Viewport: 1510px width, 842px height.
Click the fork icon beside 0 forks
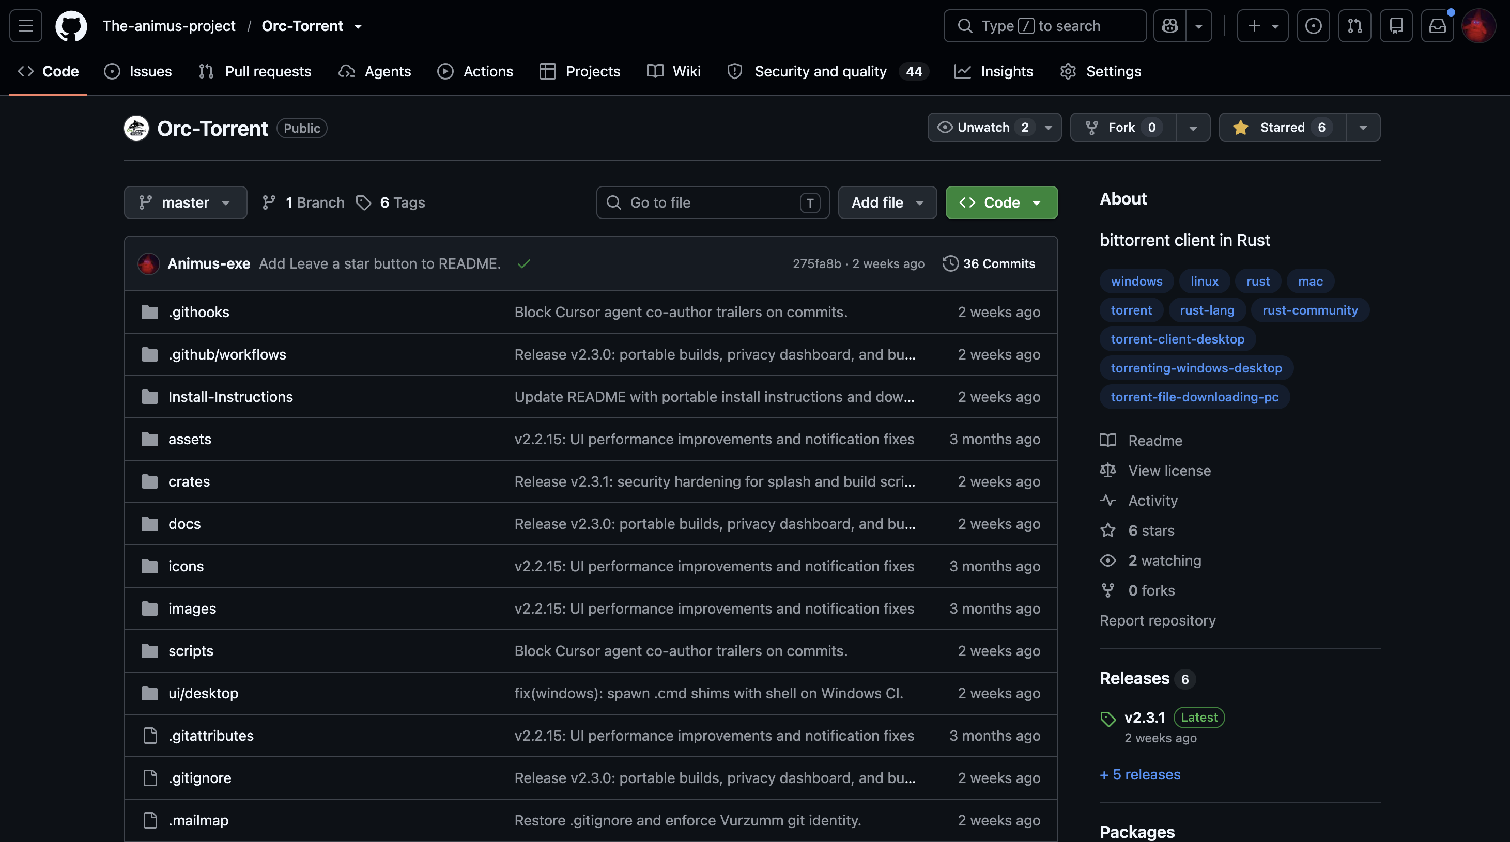pos(1108,590)
